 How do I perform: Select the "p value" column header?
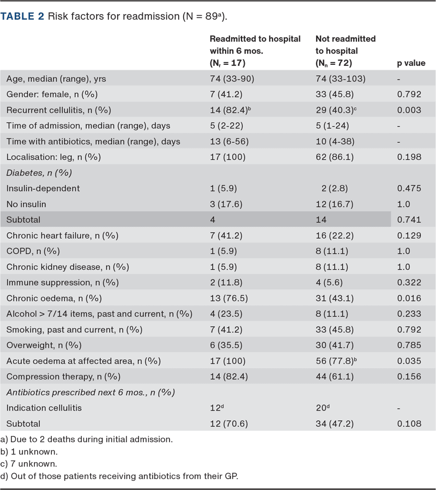click(411, 63)
